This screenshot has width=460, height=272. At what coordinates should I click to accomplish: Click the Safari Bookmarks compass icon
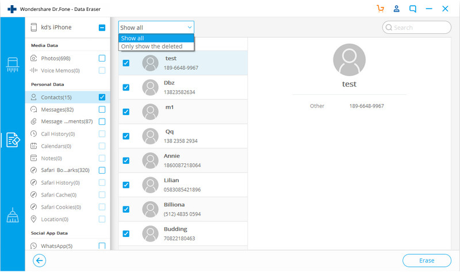tap(34, 170)
